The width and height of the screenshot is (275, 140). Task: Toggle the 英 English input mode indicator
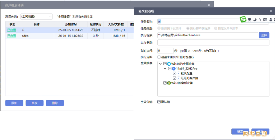coord(249,20)
